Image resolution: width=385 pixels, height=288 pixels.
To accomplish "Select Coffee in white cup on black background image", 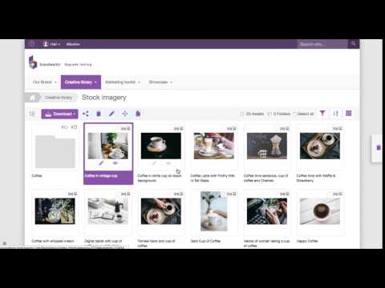I will pos(161,146).
